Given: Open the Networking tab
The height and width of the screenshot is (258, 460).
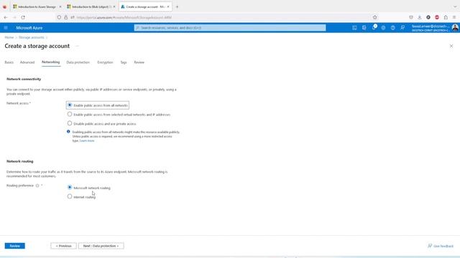Looking at the screenshot, I should pos(50,62).
